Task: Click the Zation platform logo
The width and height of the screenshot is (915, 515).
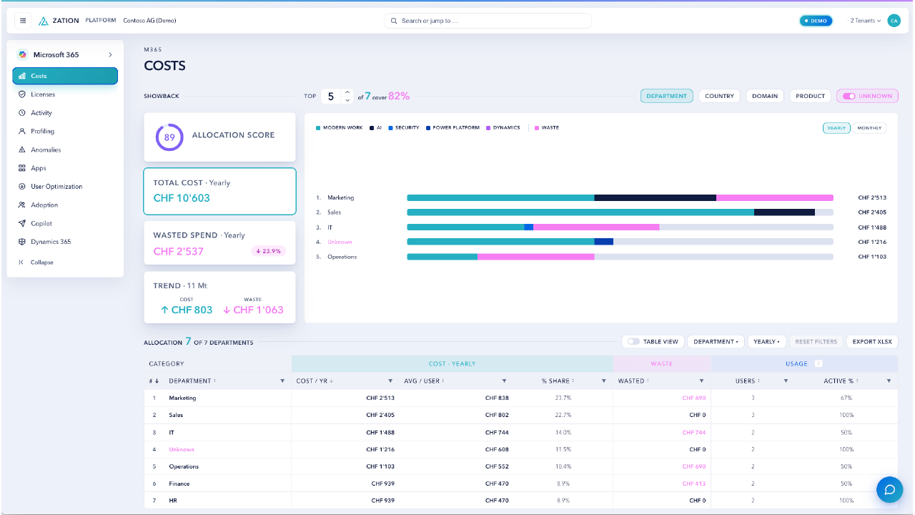Action: 59,21
